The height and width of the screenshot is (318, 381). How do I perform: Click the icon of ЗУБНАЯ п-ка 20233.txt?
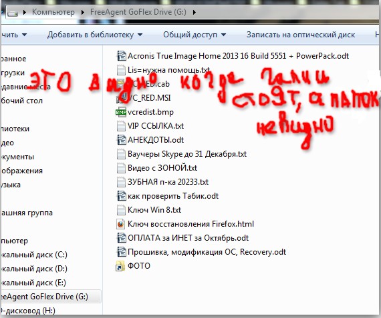pyautogui.click(x=121, y=182)
